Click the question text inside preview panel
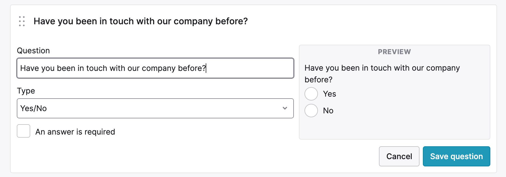Screen dimensions: 506x177 click(x=382, y=74)
